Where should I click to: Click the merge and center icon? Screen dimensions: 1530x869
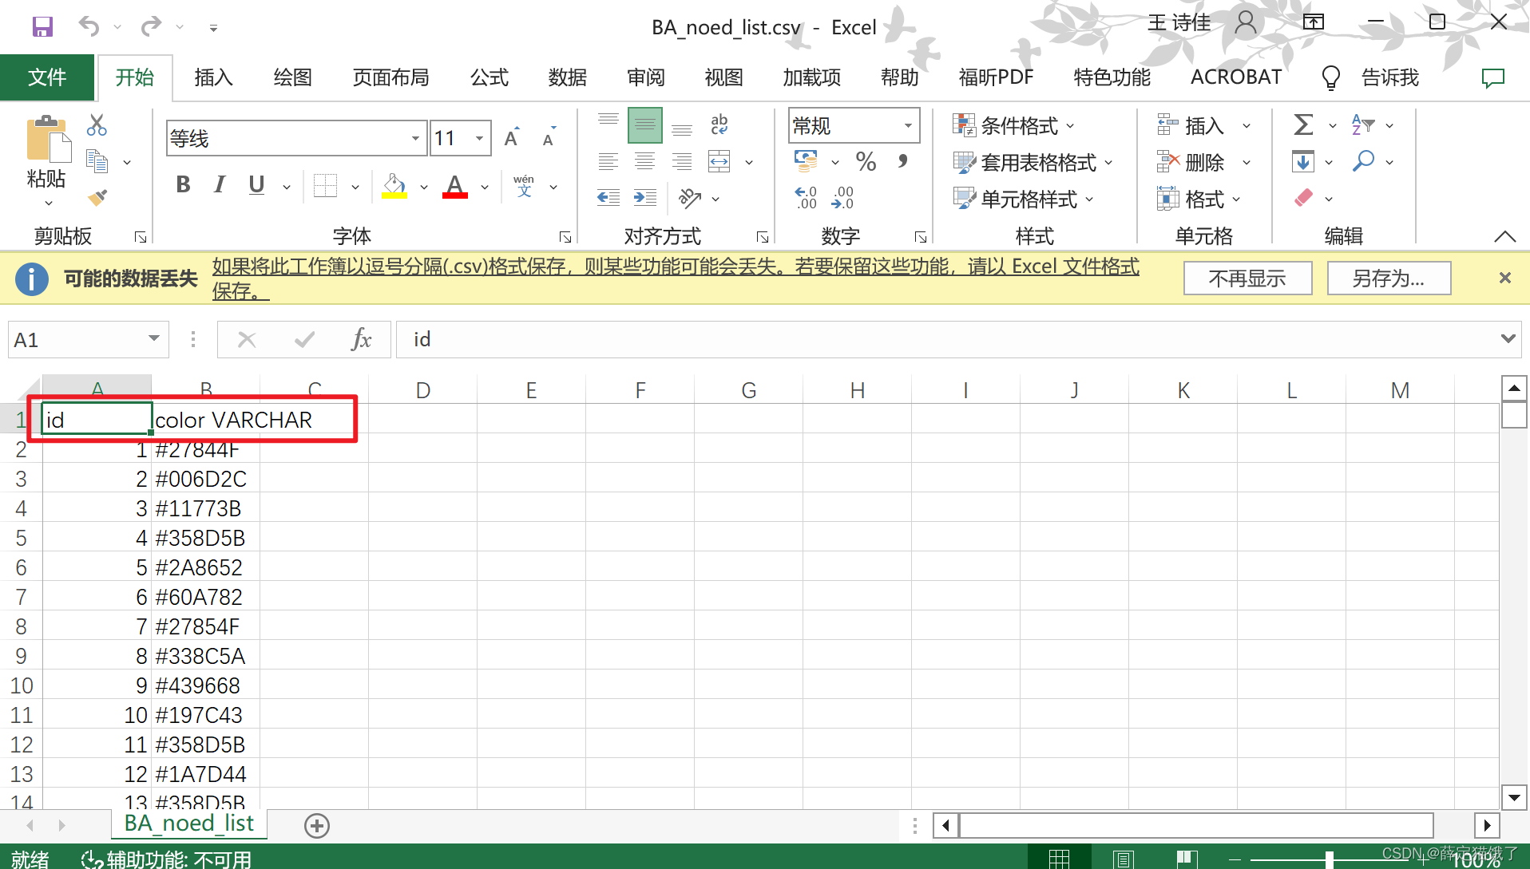719,161
